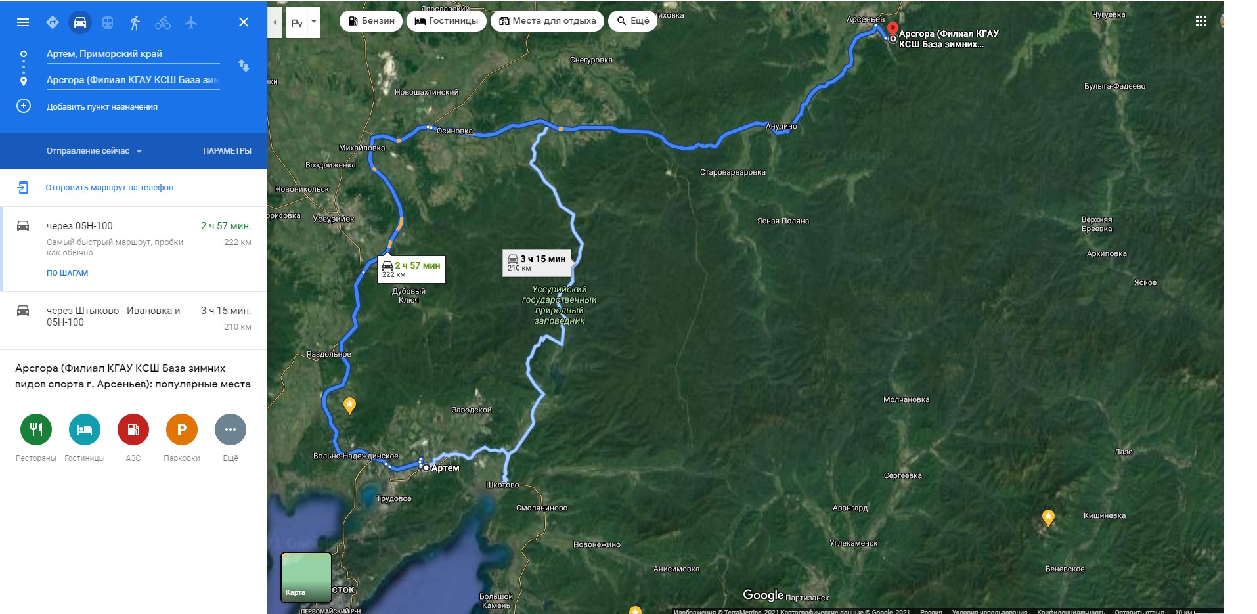Open the main hamburger menu
Image resolution: width=1257 pixels, height=614 pixels.
click(23, 22)
